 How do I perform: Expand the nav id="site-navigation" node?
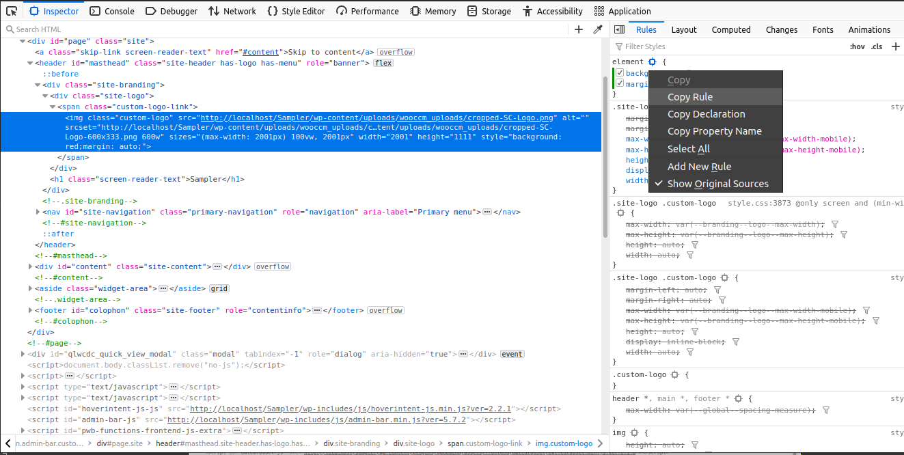(38, 212)
